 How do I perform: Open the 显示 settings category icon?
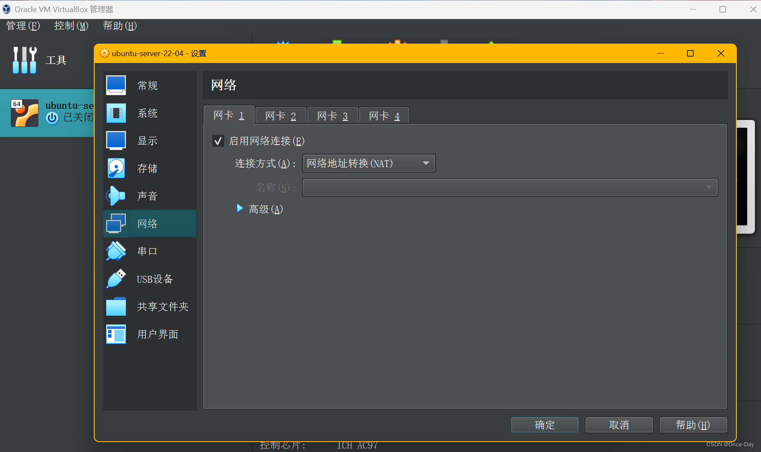[116, 141]
